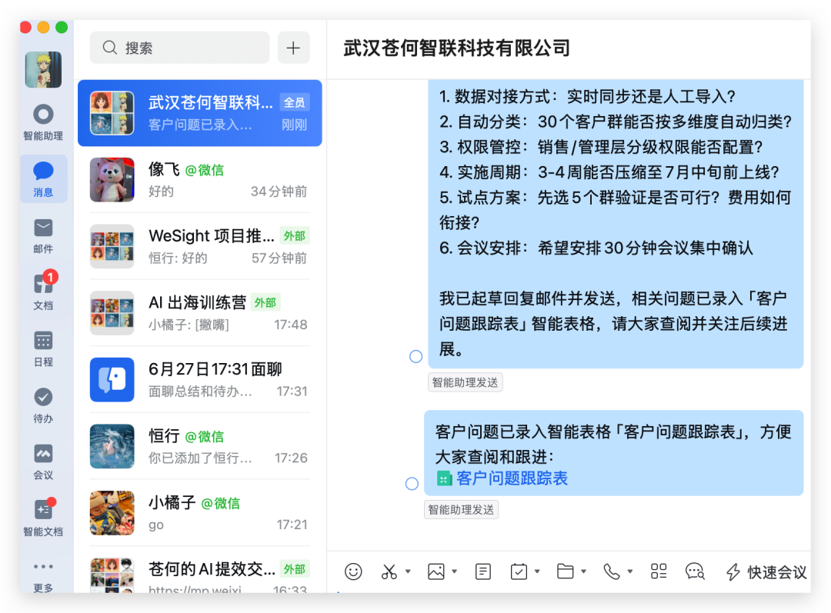Open the AI 出海训练营 group chat
The width and height of the screenshot is (831, 613).
[x=200, y=313]
